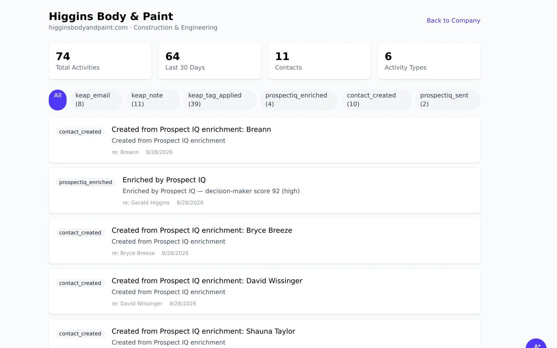Open the 'Enriched by Prospect IQ' activity title
Viewport: 557px width, 348px height.
tap(164, 180)
